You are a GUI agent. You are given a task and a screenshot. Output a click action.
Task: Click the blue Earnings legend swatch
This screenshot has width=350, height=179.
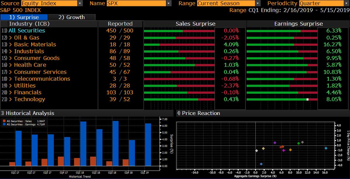(4, 125)
